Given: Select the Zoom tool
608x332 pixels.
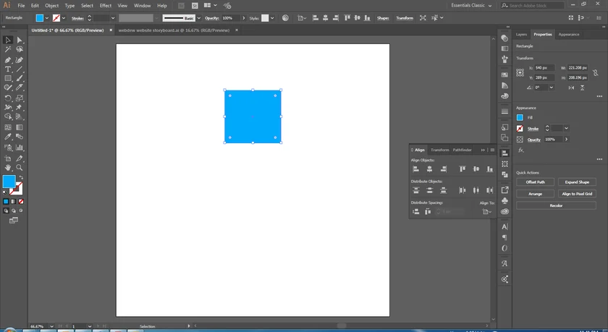Looking at the screenshot, I should click(20, 168).
